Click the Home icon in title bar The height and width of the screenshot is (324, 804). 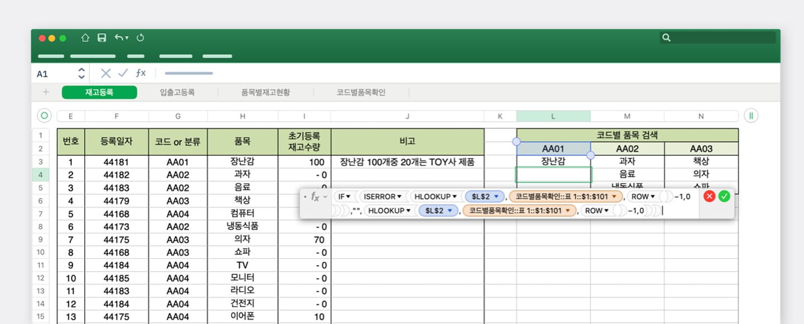[85, 38]
